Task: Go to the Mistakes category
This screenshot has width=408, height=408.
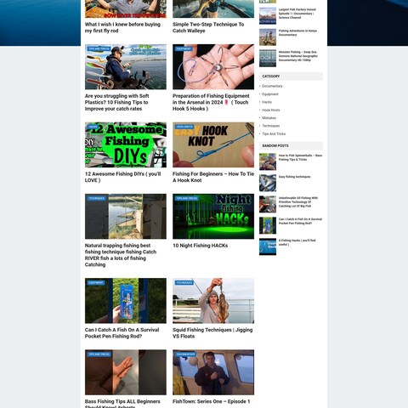Action: 269,118
